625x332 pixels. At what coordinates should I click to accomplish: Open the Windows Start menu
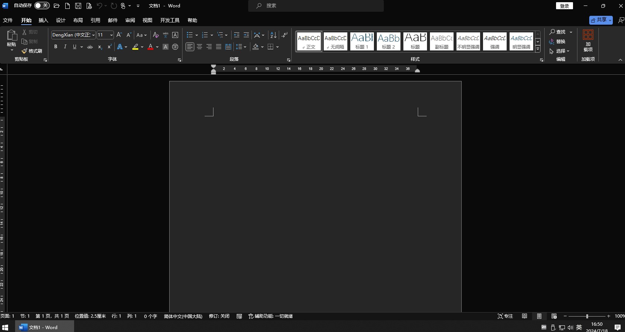coord(5,327)
